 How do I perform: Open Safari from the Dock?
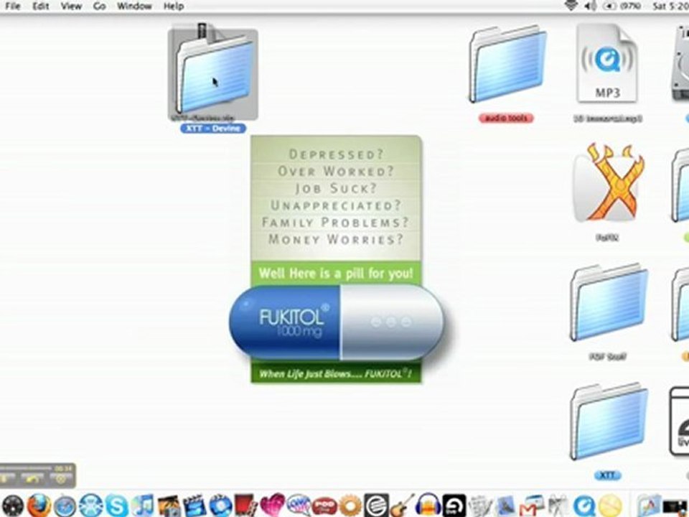65,506
